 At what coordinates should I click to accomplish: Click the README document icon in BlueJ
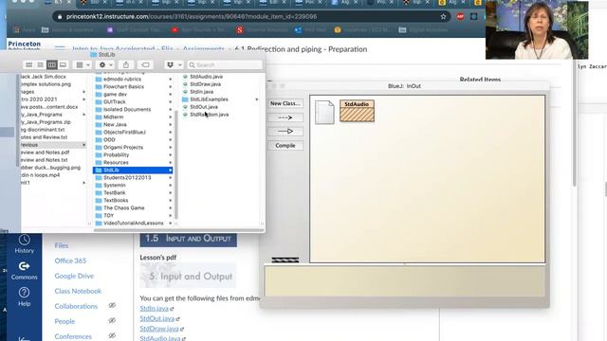point(324,112)
